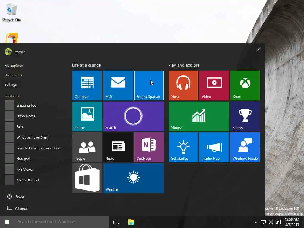Launch the Xbox tile
304x228 pixels.
pos(245,85)
